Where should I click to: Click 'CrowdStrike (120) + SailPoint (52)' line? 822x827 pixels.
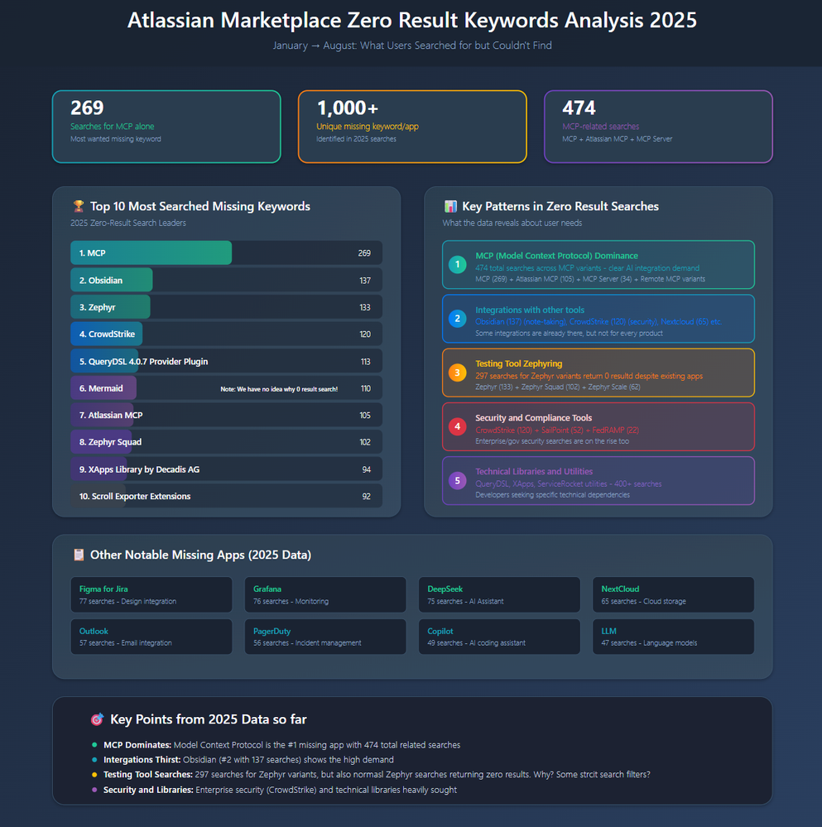[557, 430]
